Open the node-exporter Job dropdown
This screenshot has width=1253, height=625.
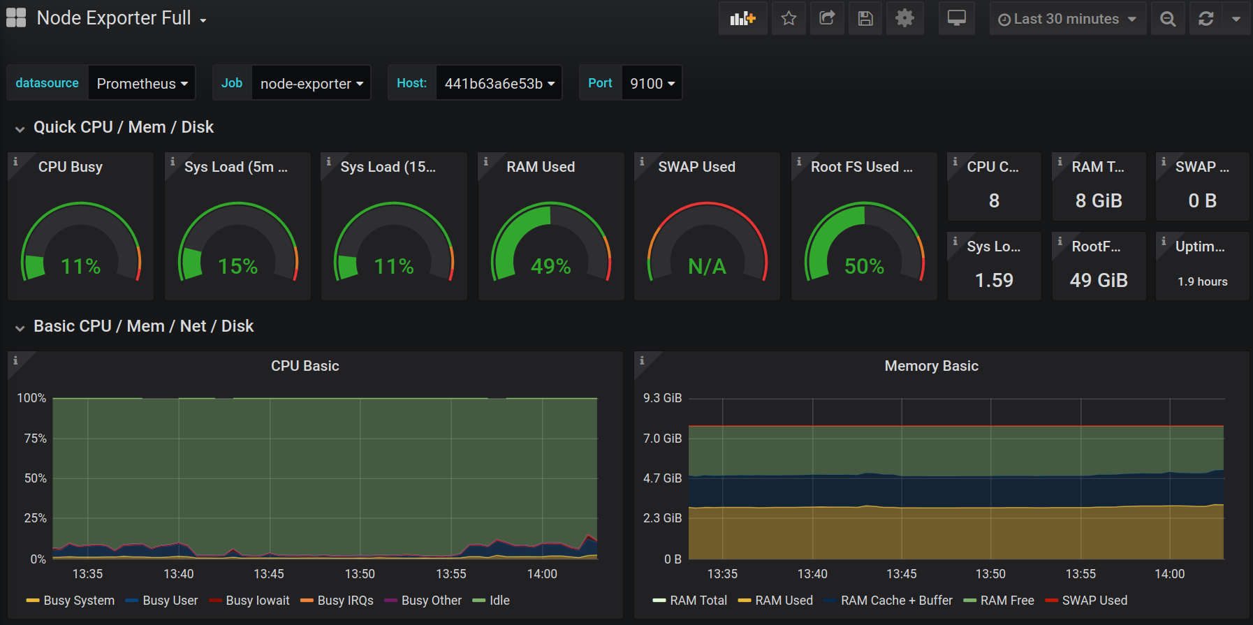pyautogui.click(x=312, y=83)
